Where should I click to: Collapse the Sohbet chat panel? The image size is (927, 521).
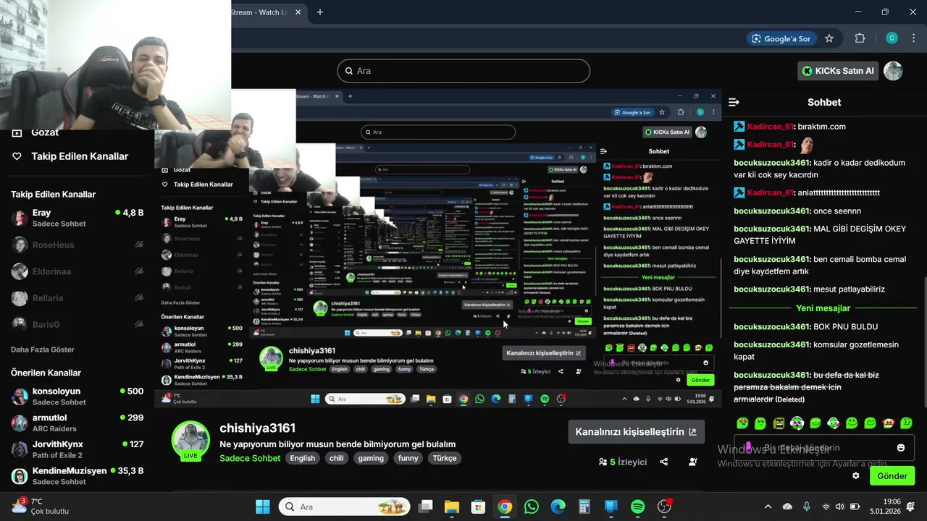click(734, 102)
